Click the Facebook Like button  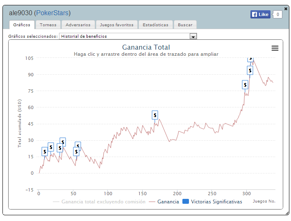tap(260, 14)
